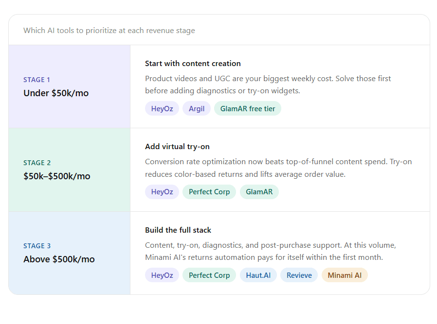437x324 pixels.
Task: Click the Haut.AI tag
Action: [x=258, y=275]
